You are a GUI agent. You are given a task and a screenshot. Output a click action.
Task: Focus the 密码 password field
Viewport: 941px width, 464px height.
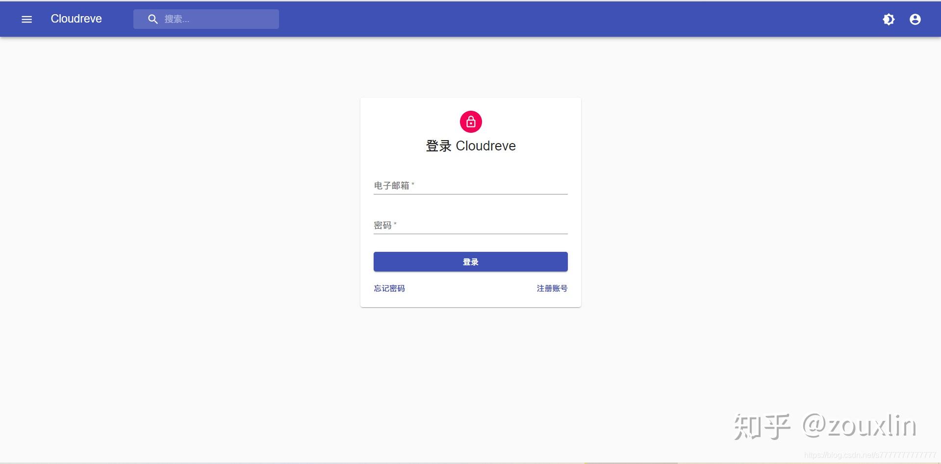[x=471, y=225]
